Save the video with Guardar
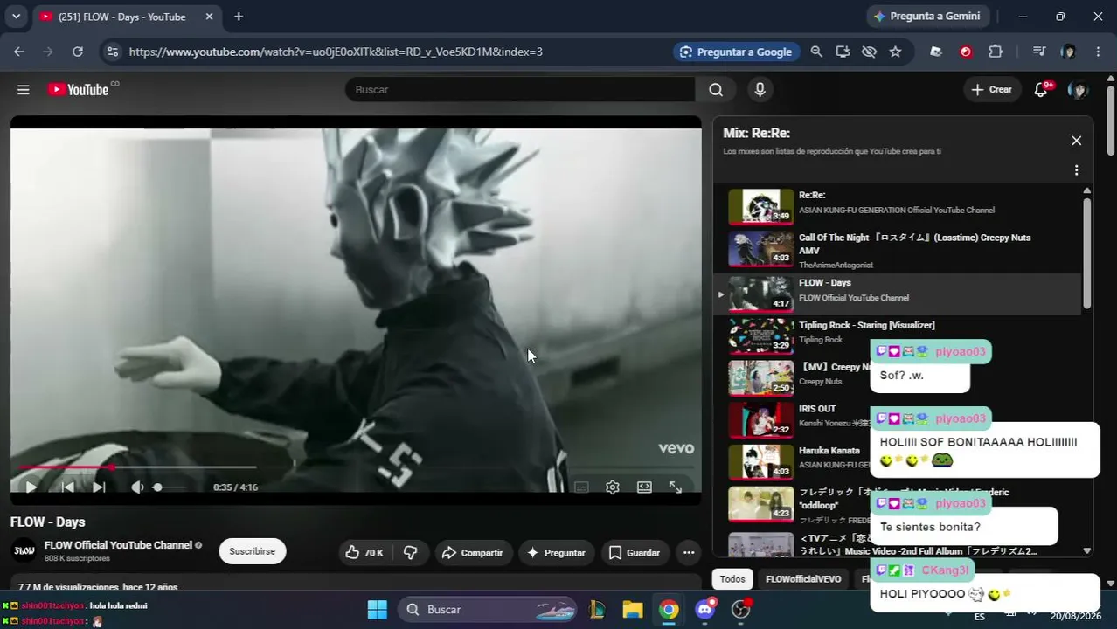 635,552
